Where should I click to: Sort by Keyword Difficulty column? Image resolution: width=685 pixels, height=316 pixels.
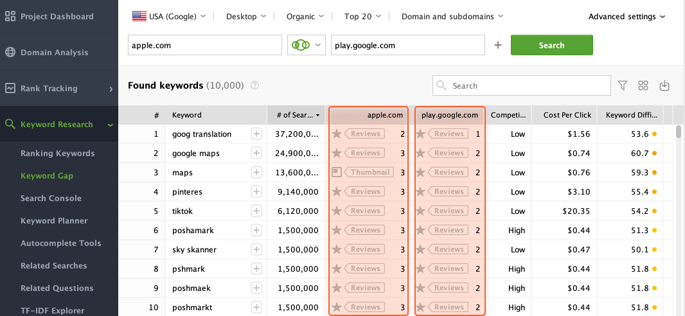[x=630, y=115]
